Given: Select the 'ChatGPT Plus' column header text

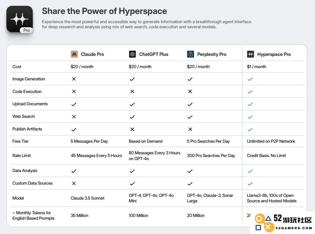Looking at the screenshot, I should 154,54.
